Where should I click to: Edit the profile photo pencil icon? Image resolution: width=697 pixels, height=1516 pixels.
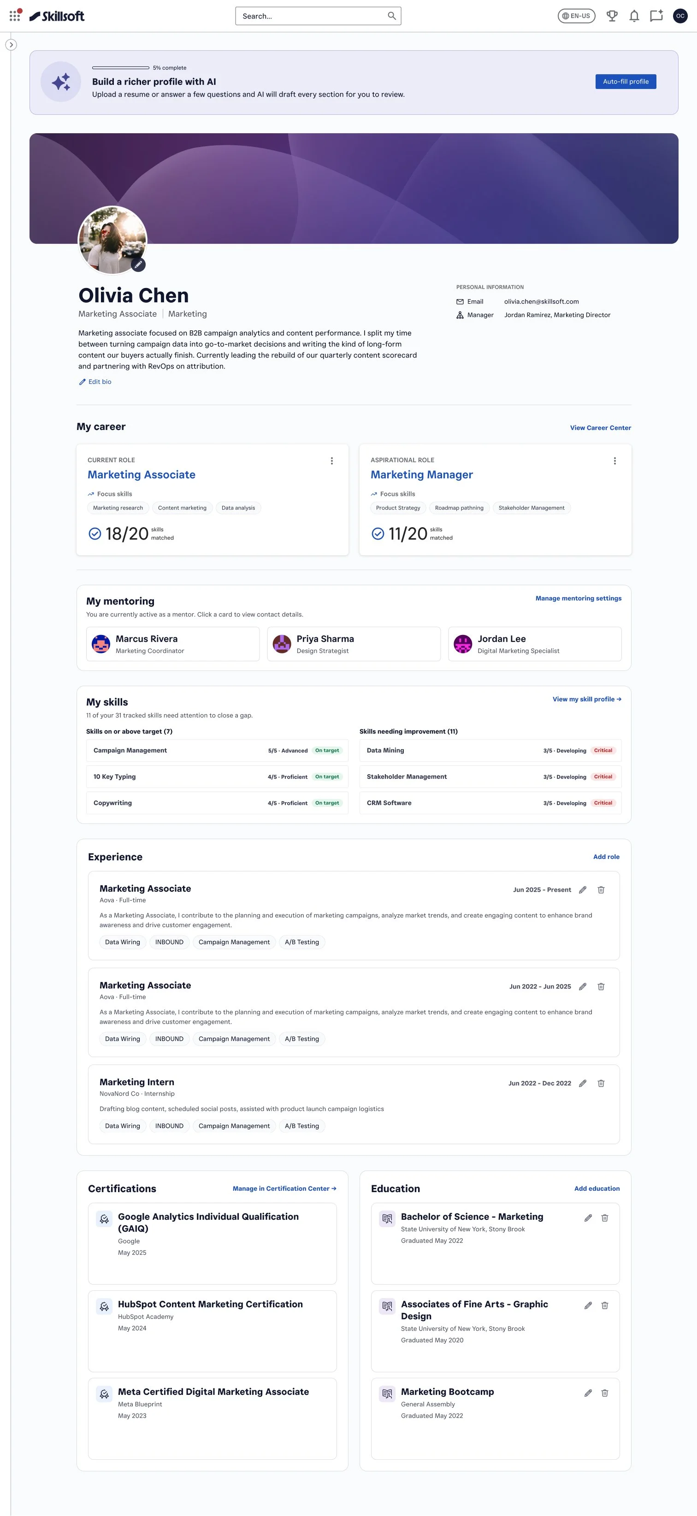click(138, 265)
